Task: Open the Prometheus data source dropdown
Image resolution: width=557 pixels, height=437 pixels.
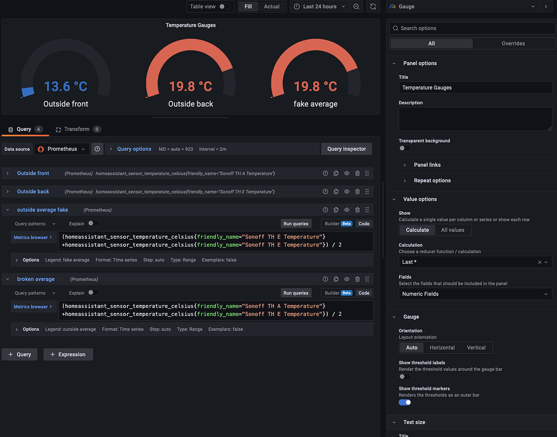Action: point(61,149)
